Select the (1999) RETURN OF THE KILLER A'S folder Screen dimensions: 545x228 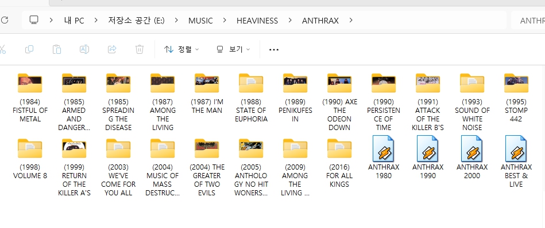tap(74, 167)
